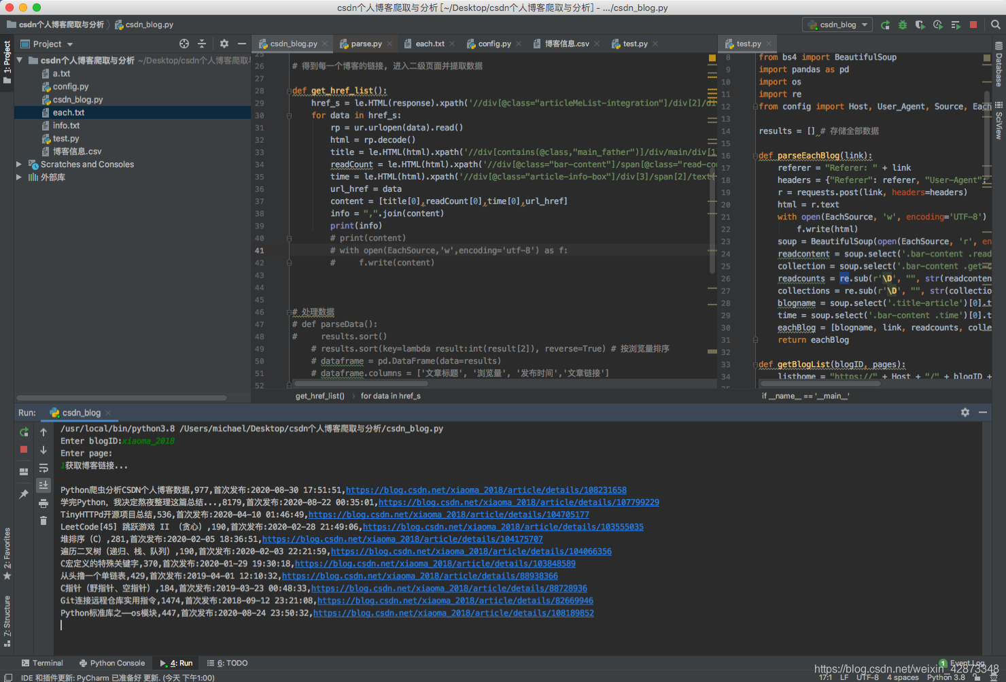Open the Database side panel

[x=999, y=65]
